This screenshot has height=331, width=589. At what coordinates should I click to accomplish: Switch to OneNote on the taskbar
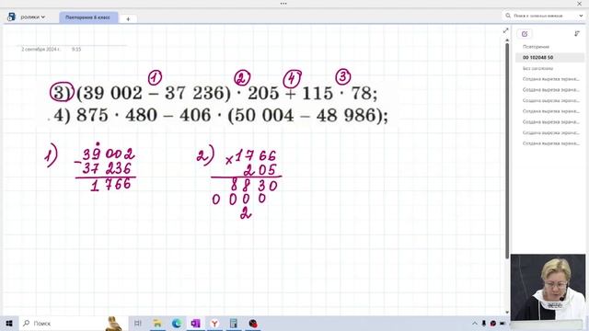pyautogui.click(x=195, y=323)
